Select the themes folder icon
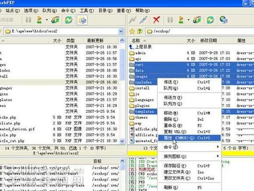 pyautogui.click(x=132, y=117)
